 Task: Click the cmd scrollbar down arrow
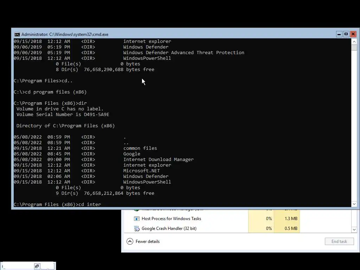(x=354, y=204)
